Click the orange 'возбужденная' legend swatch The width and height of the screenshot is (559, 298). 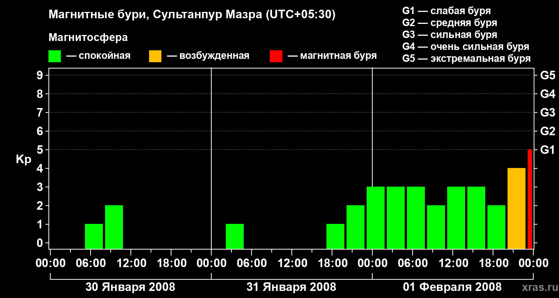pos(155,56)
